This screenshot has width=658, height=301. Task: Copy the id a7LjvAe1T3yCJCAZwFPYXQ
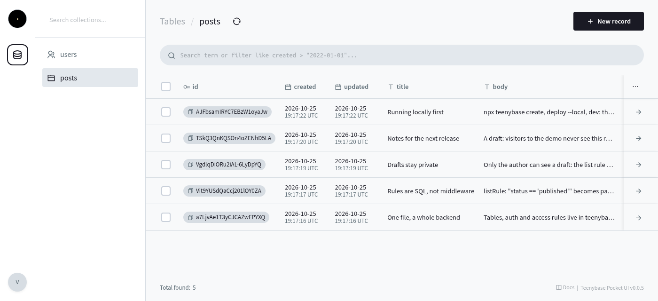pos(190,217)
